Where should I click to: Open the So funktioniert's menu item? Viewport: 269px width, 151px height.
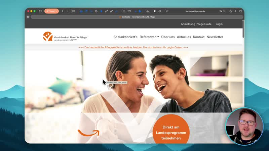click(x=125, y=37)
